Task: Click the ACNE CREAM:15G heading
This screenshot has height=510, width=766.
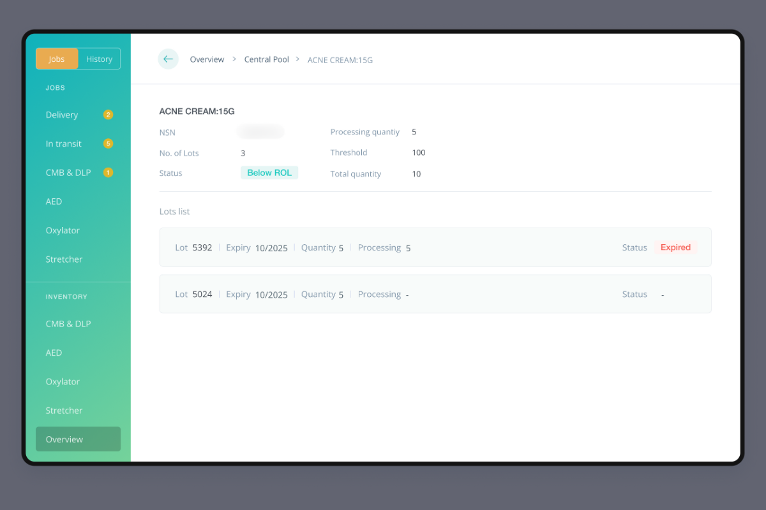Action: 197,112
